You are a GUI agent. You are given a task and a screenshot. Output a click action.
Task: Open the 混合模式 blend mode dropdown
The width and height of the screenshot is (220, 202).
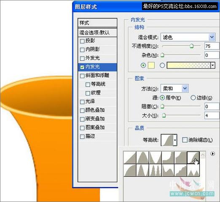click(188, 37)
